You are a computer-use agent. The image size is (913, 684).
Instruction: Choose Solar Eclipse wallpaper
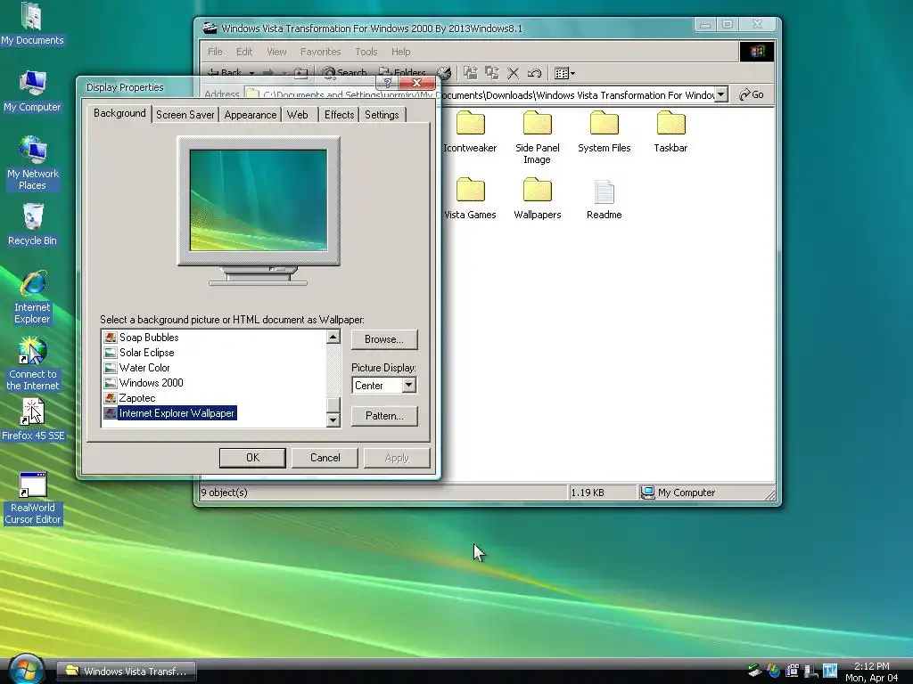pyautogui.click(x=147, y=353)
